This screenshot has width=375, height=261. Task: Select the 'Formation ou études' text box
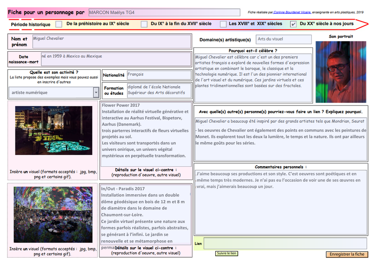(159, 90)
